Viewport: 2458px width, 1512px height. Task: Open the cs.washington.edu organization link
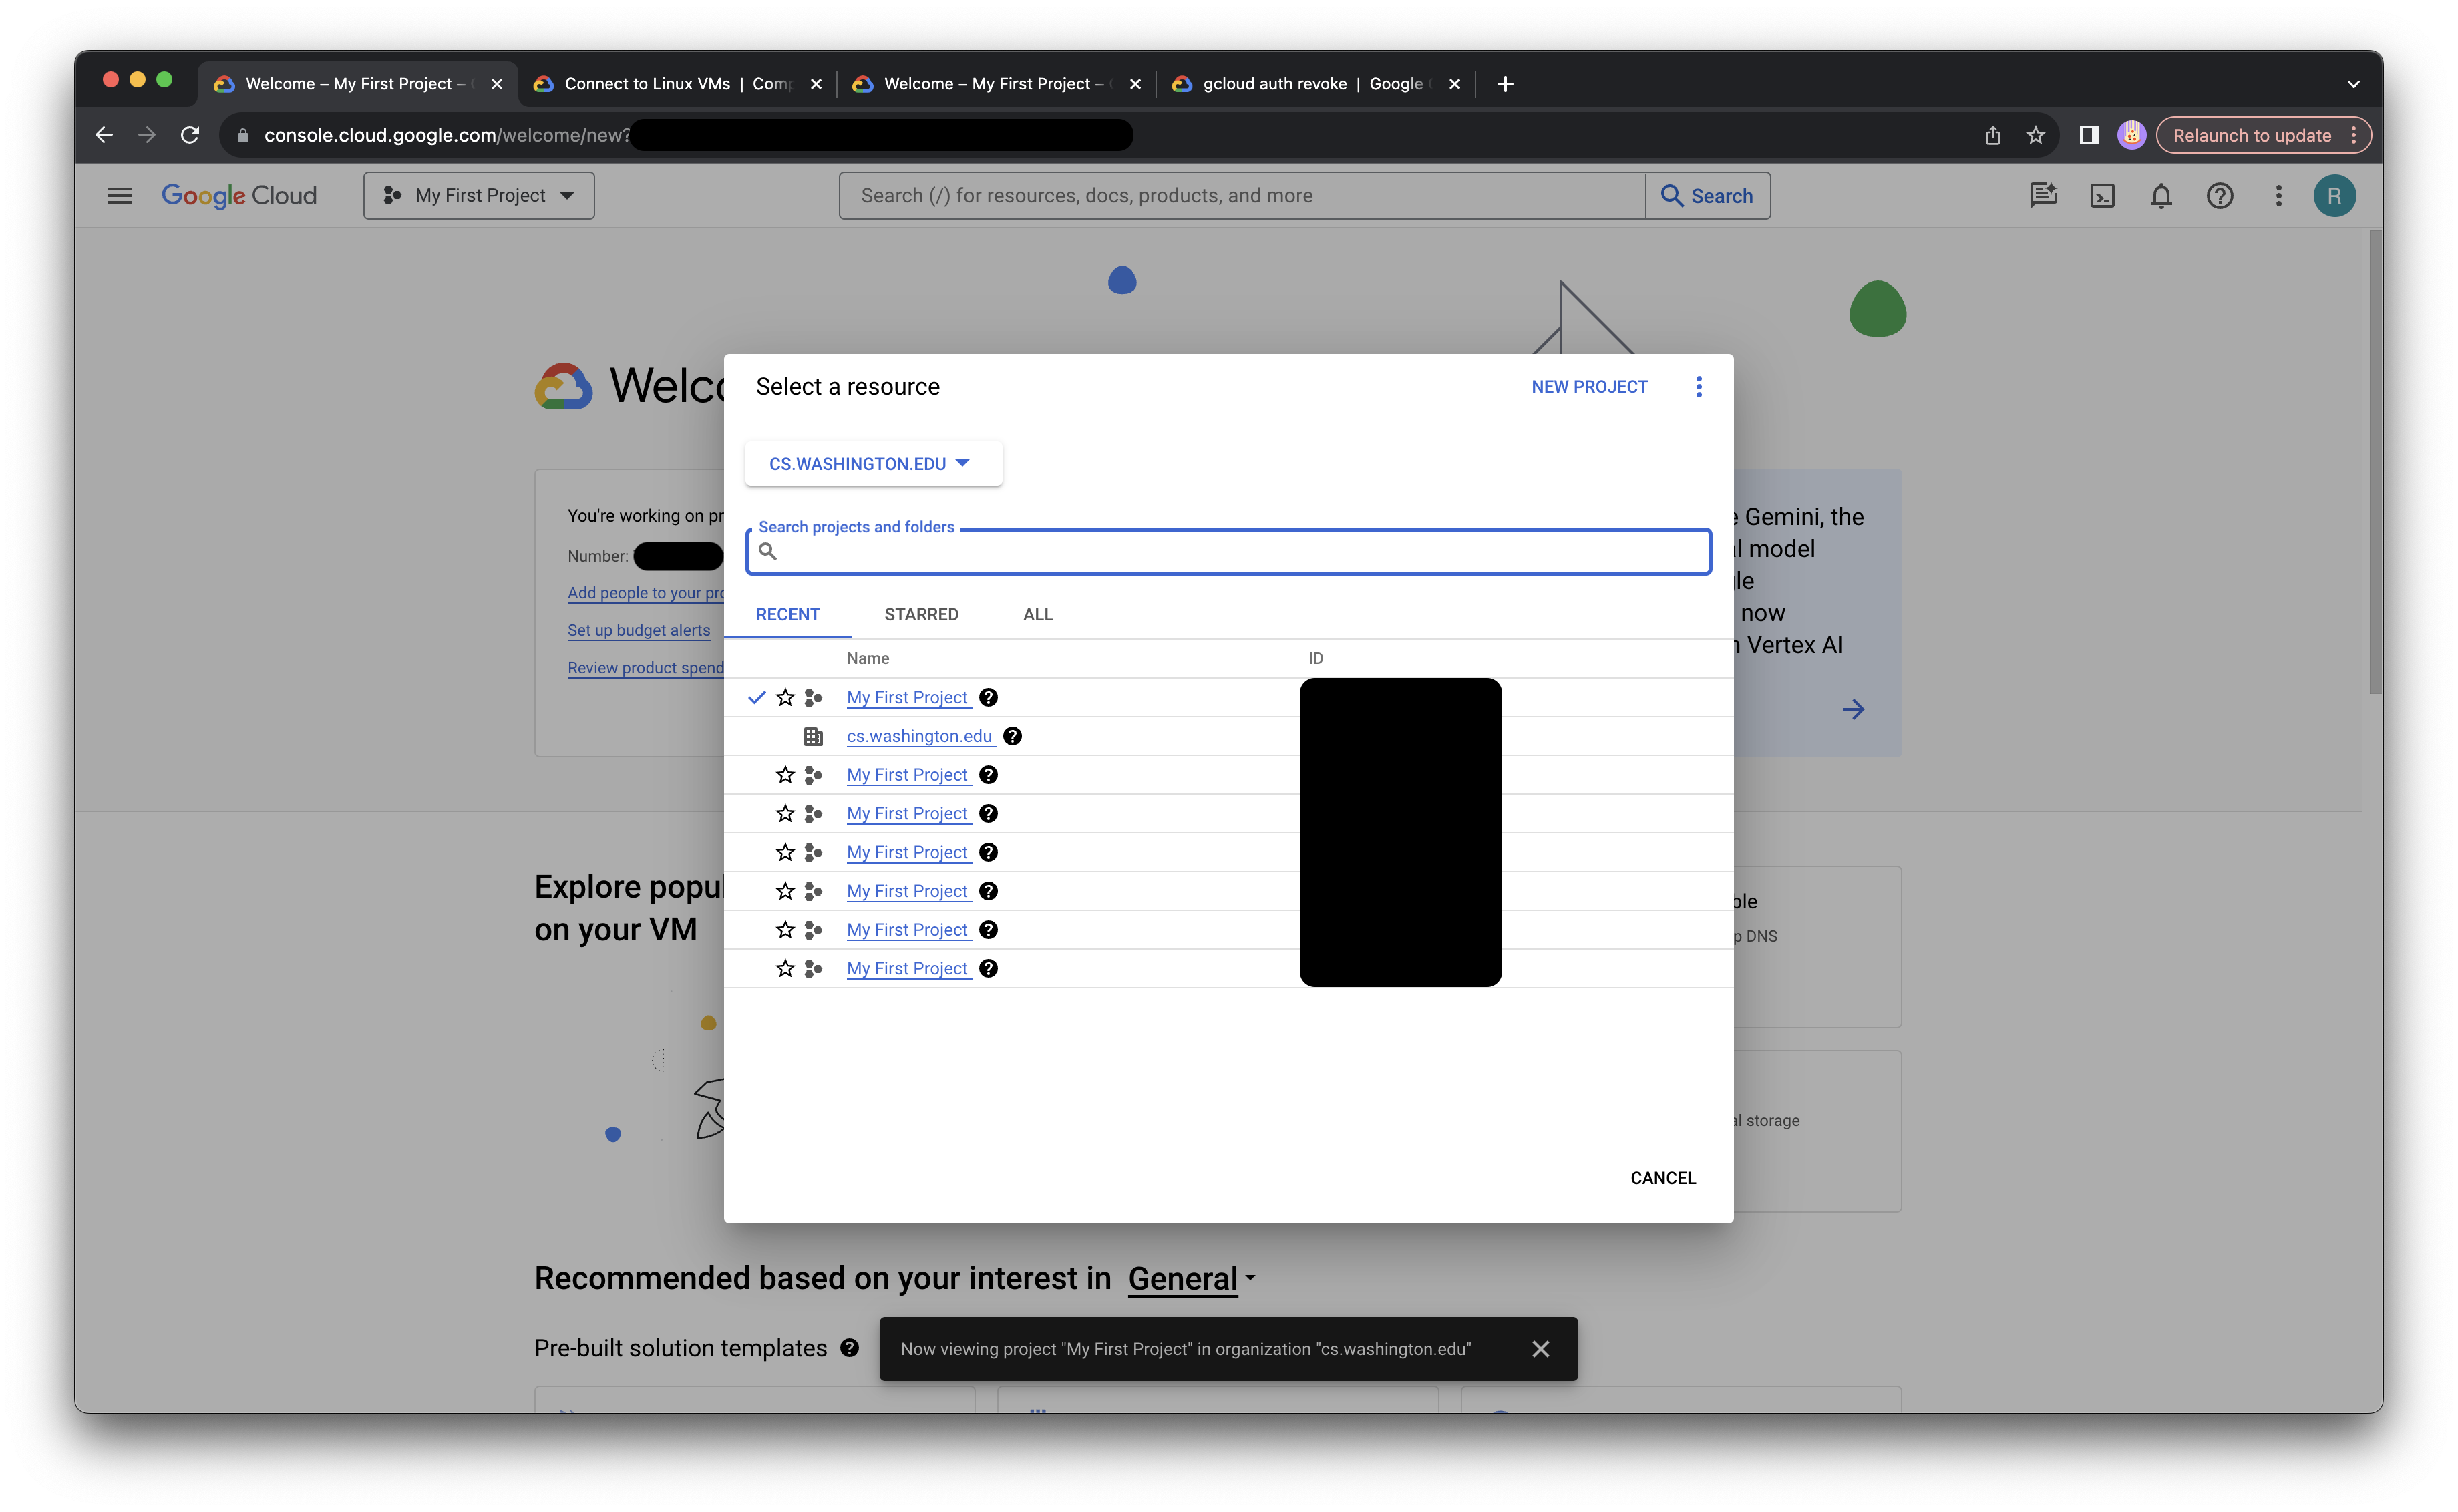pos(919,736)
